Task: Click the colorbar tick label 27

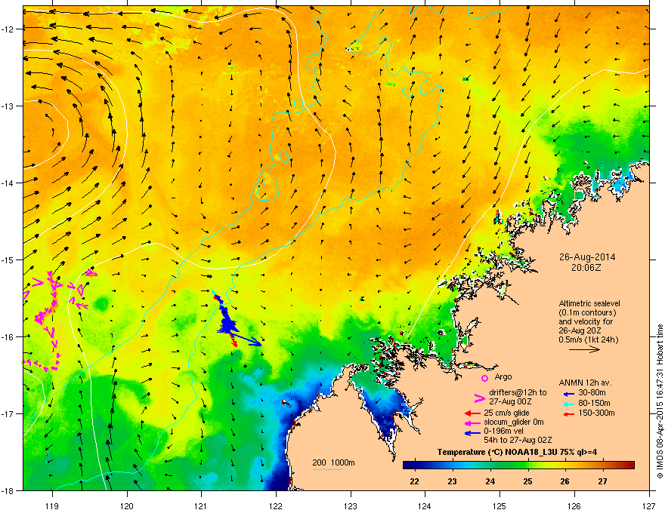Action: pyautogui.click(x=603, y=481)
